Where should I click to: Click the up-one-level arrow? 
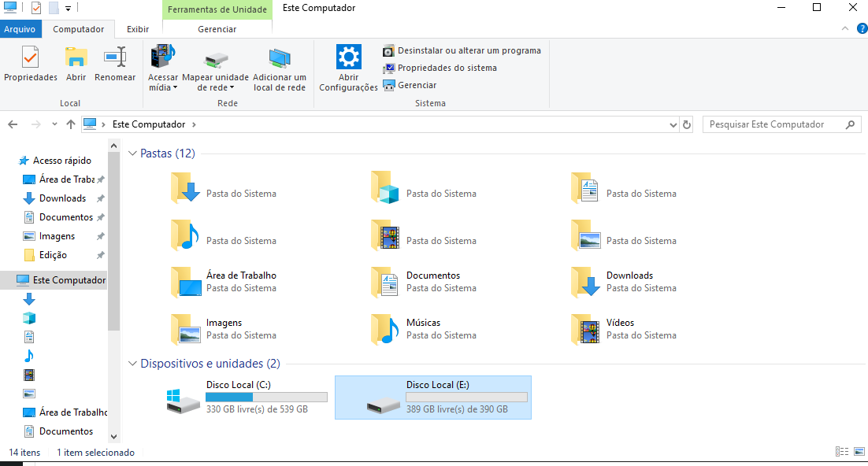(x=71, y=124)
